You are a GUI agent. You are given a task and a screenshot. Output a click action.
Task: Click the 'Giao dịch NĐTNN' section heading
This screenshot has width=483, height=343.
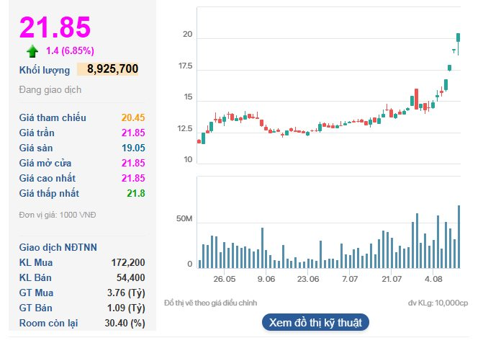click(58, 247)
